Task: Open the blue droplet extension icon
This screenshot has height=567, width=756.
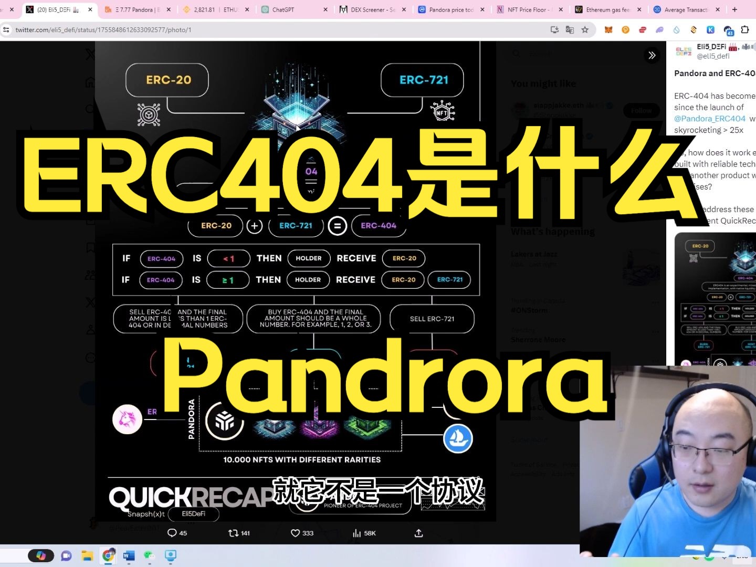Action: [x=677, y=30]
